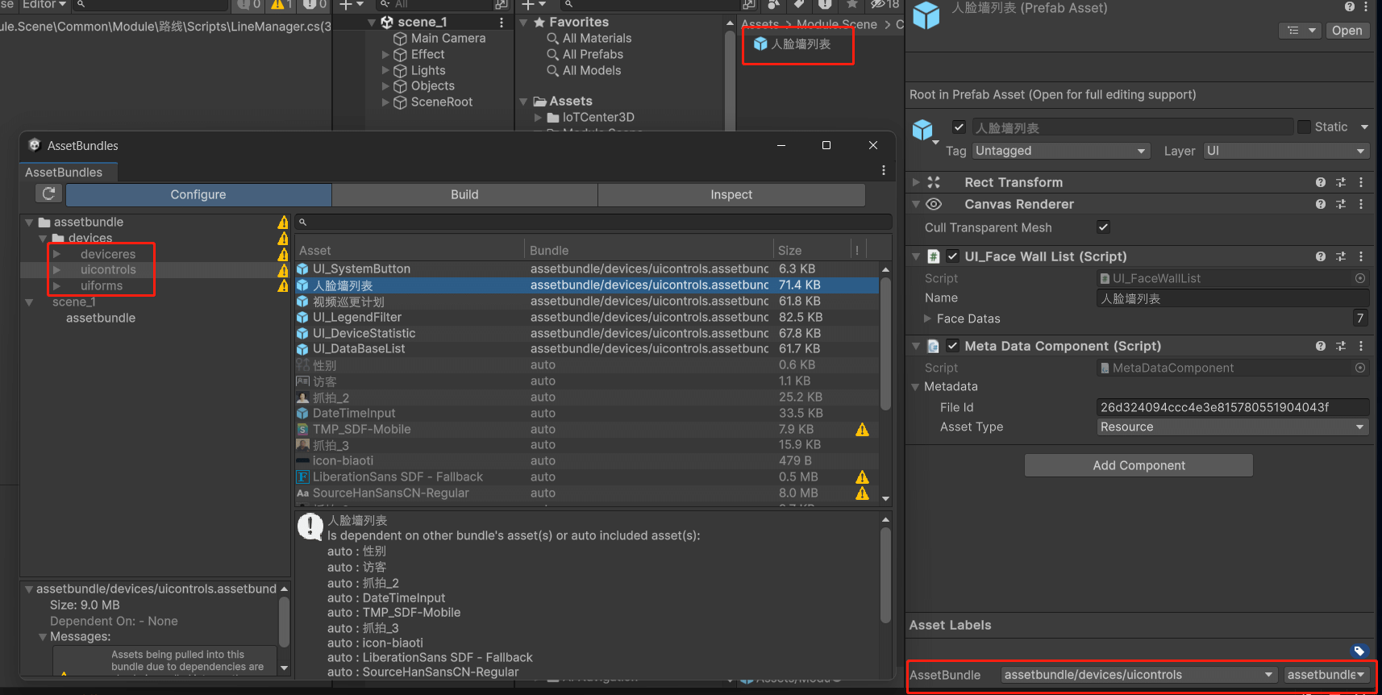Viewport: 1382px width, 695px height.
Task: Expand the Face Datas list
Action: click(927, 318)
